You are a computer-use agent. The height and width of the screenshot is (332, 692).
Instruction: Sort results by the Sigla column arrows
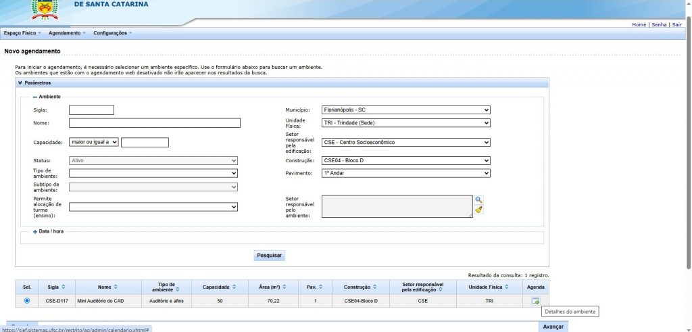(64, 287)
